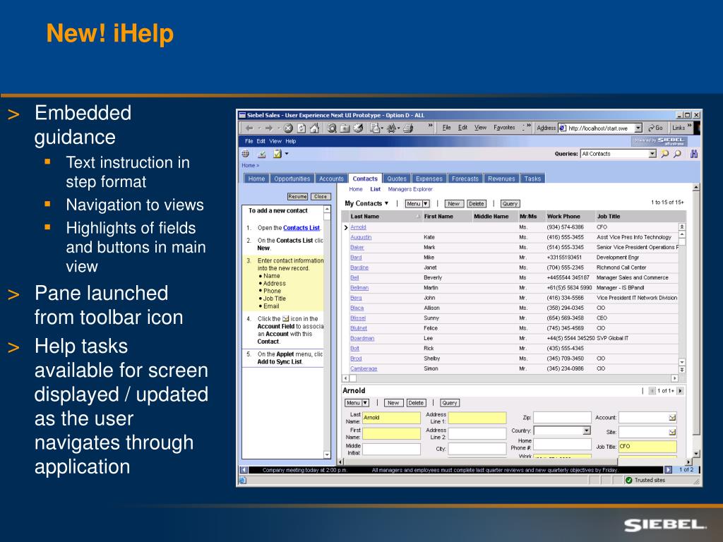Screen dimensions: 723x542
Task: Click the yellow-highlighted execute query magnifier icon
Action: coord(664,154)
